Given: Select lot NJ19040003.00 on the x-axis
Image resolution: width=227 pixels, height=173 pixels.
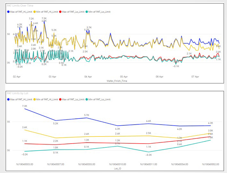Looking at the screenshot, I should [25, 164].
